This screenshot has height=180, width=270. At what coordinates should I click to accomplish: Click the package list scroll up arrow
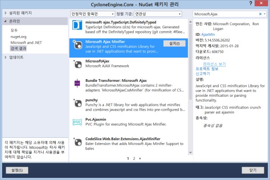[190, 22]
